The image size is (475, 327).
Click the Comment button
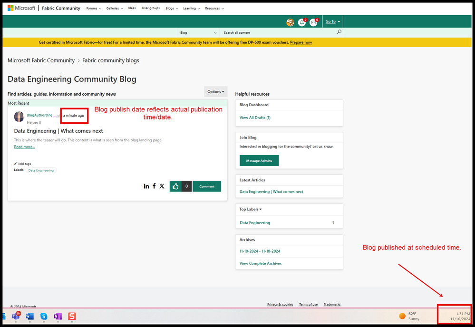point(207,186)
